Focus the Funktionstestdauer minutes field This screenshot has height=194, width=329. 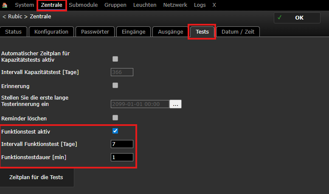click(x=122, y=157)
